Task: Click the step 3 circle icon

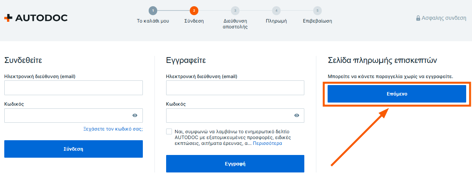Action: [x=235, y=10]
